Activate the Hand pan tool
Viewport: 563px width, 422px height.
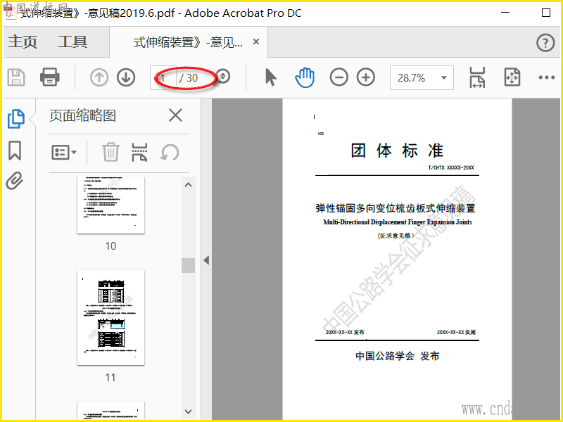[305, 77]
